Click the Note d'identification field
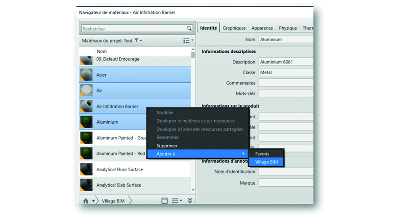 tap(286, 172)
